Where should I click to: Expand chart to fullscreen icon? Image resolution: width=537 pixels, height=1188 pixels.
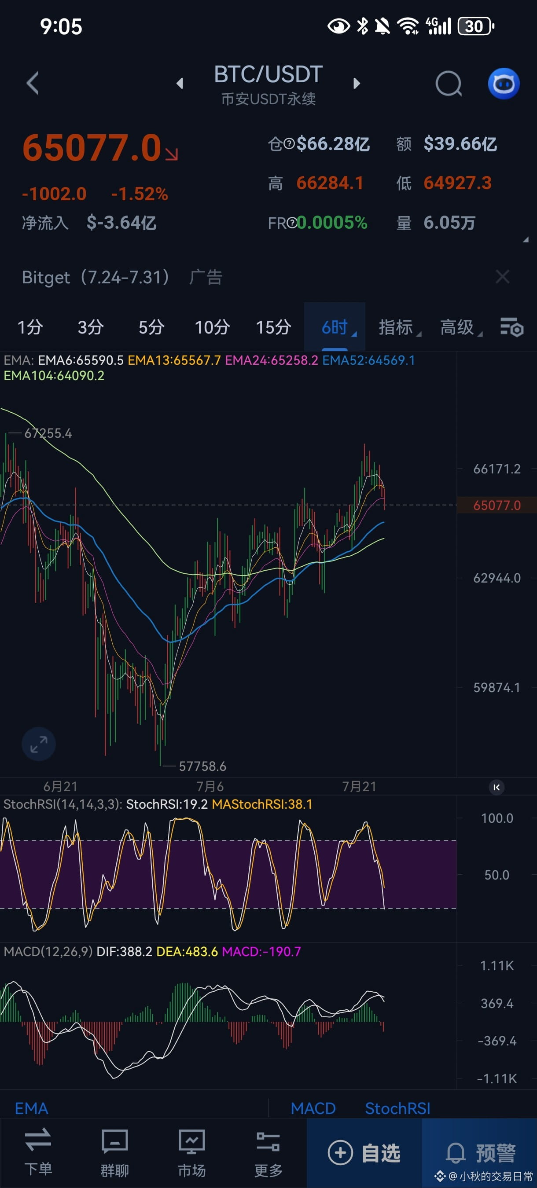[x=39, y=744]
